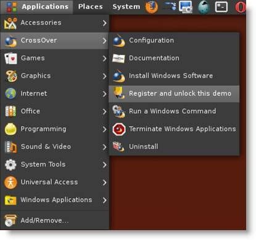Open the Graphics category
The width and height of the screenshot is (256, 240).
click(54, 76)
